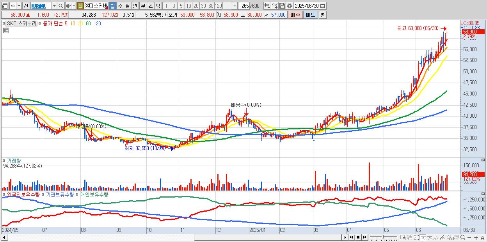Select the 분 minute period button

click(143, 6)
